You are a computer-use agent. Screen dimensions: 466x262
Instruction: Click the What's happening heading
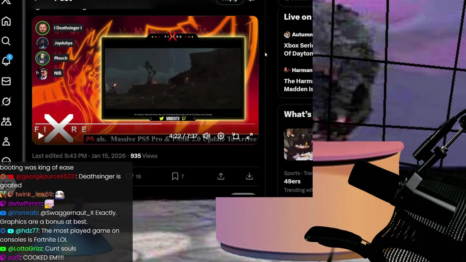point(298,114)
